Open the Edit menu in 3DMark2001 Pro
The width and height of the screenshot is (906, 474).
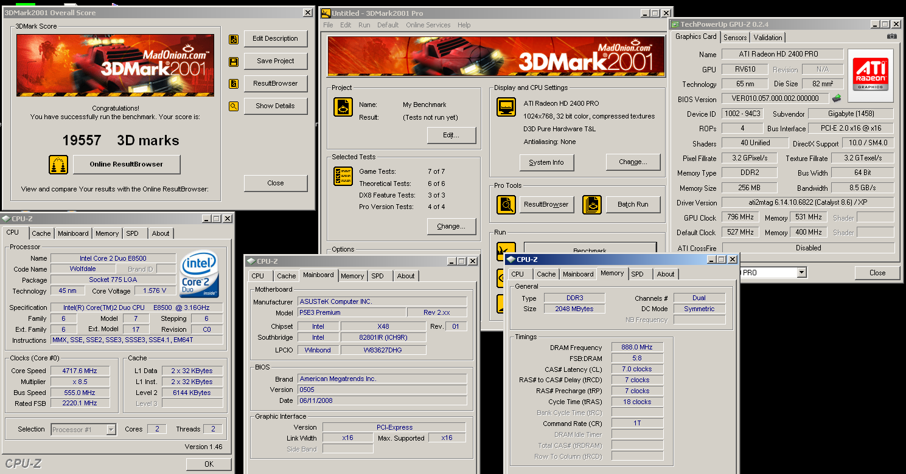[x=346, y=25]
